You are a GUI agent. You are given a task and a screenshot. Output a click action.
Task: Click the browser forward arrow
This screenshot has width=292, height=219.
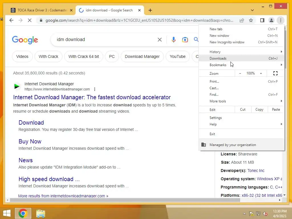21,20
